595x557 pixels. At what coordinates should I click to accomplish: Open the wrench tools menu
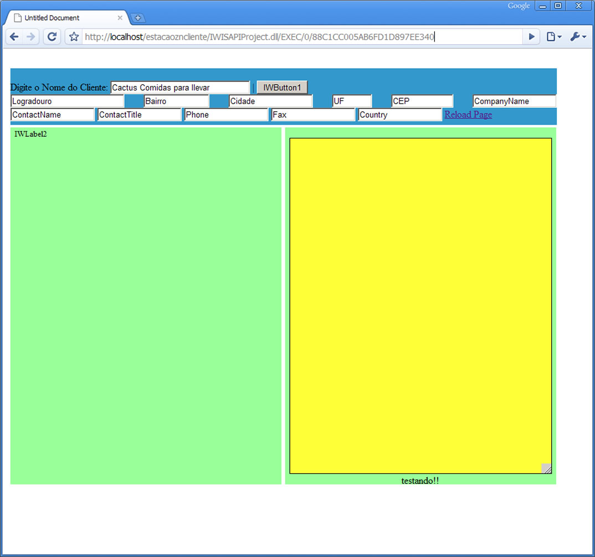point(578,37)
